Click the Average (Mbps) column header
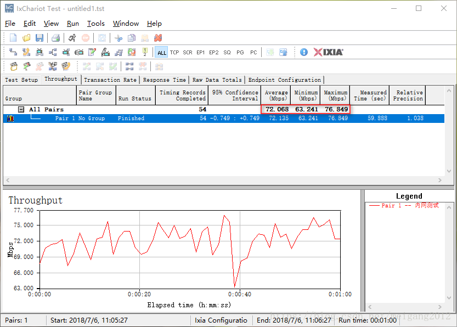 point(276,95)
